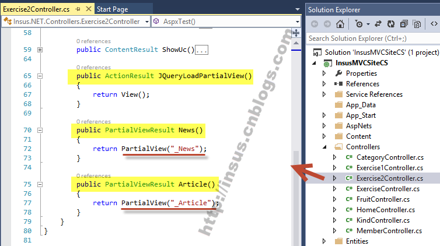The image size is (440, 246).
Task: Open the member dropdown showing AspxTest()
Action: pyautogui.click(x=297, y=22)
